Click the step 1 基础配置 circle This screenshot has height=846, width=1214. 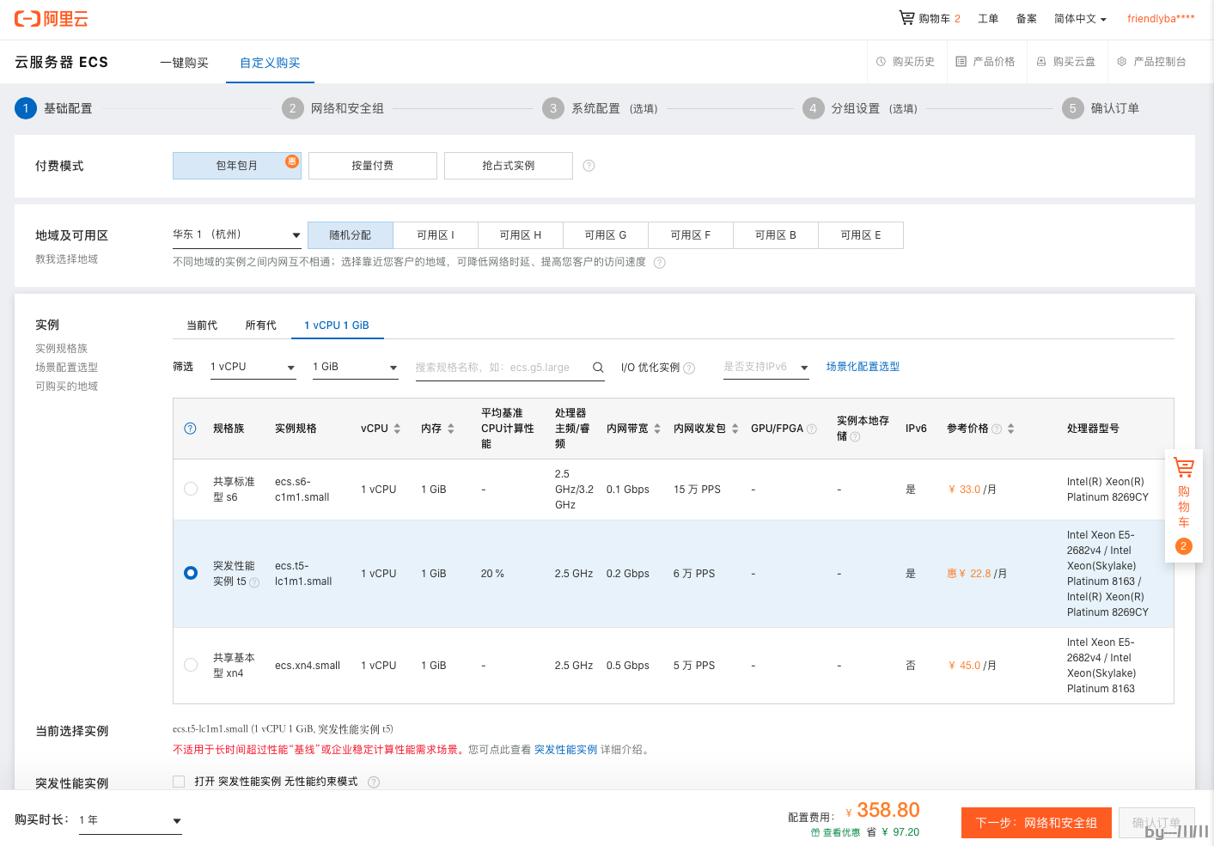pos(26,108)
